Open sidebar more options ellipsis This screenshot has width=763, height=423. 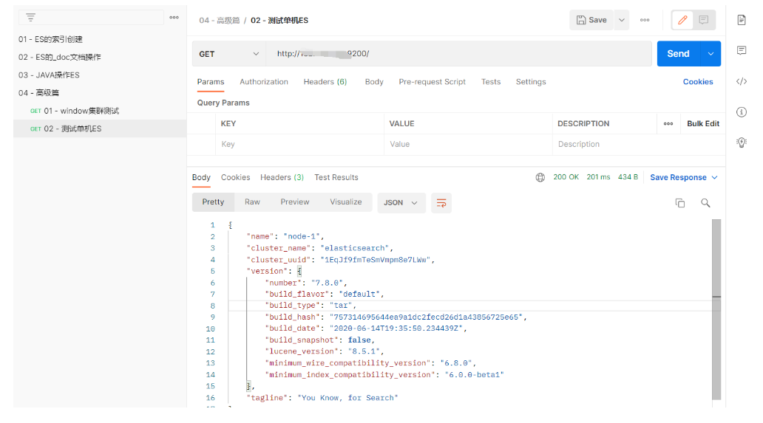(x=174, y=17)
